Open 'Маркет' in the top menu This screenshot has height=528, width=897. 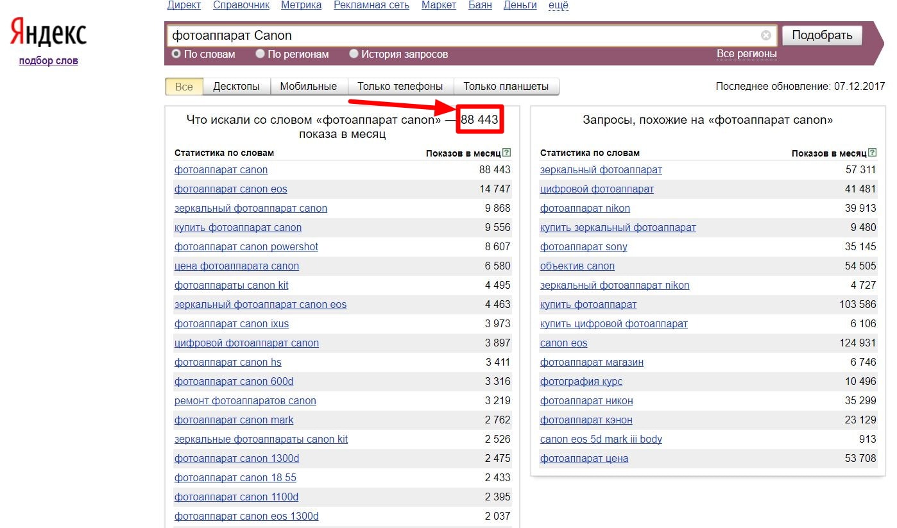click(439, 5)
